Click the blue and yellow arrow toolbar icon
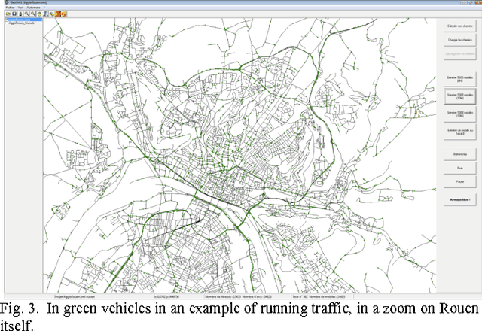482x331 pixels. click(x=52, y=14)
